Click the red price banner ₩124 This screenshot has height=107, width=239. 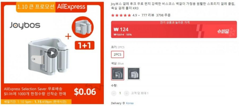[174, 29]
